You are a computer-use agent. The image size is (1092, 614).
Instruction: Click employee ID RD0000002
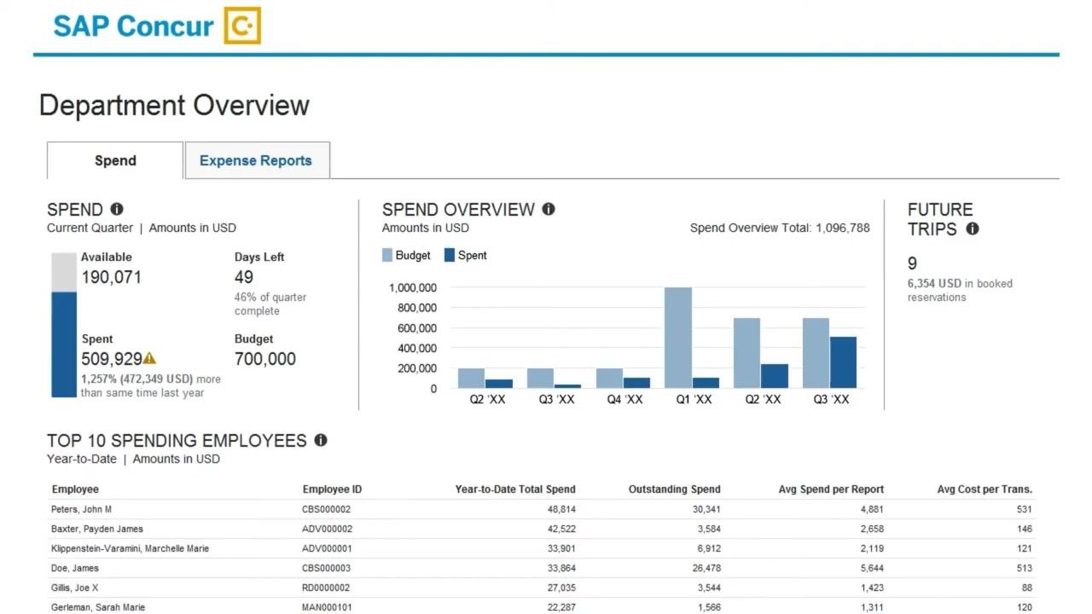[327, 588]
